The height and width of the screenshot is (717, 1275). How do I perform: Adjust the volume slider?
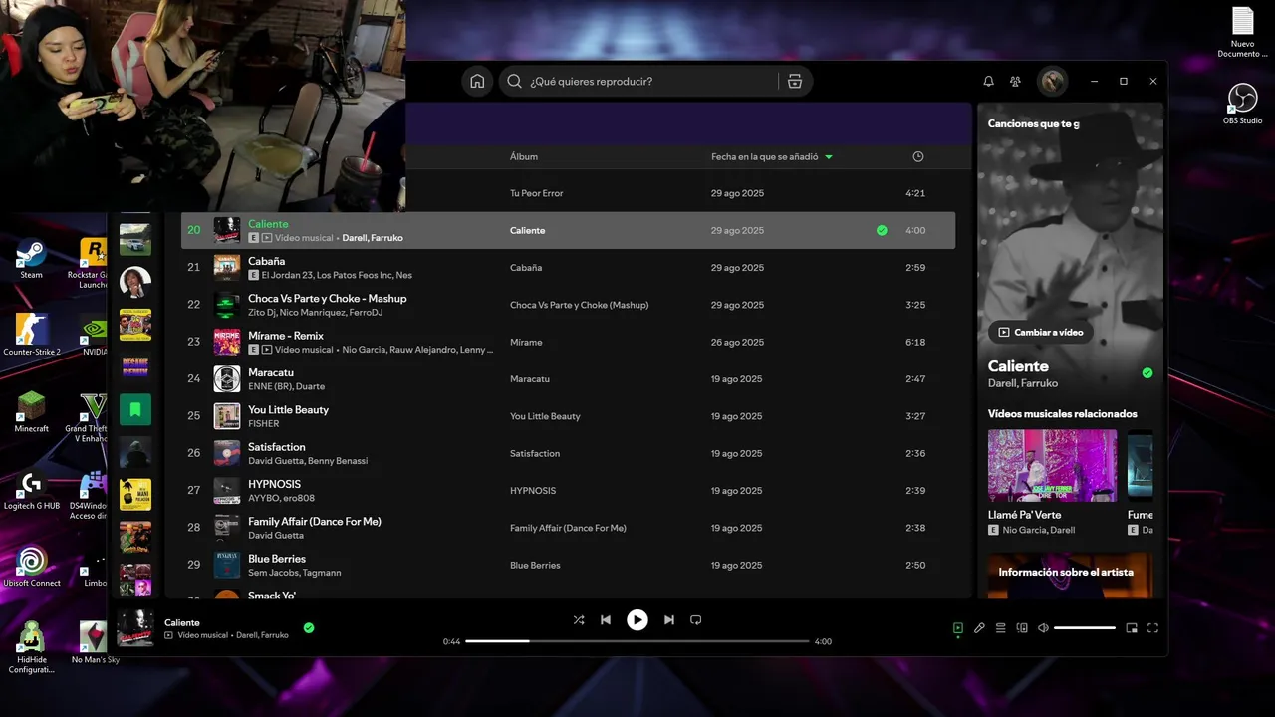coord(1085,628)
